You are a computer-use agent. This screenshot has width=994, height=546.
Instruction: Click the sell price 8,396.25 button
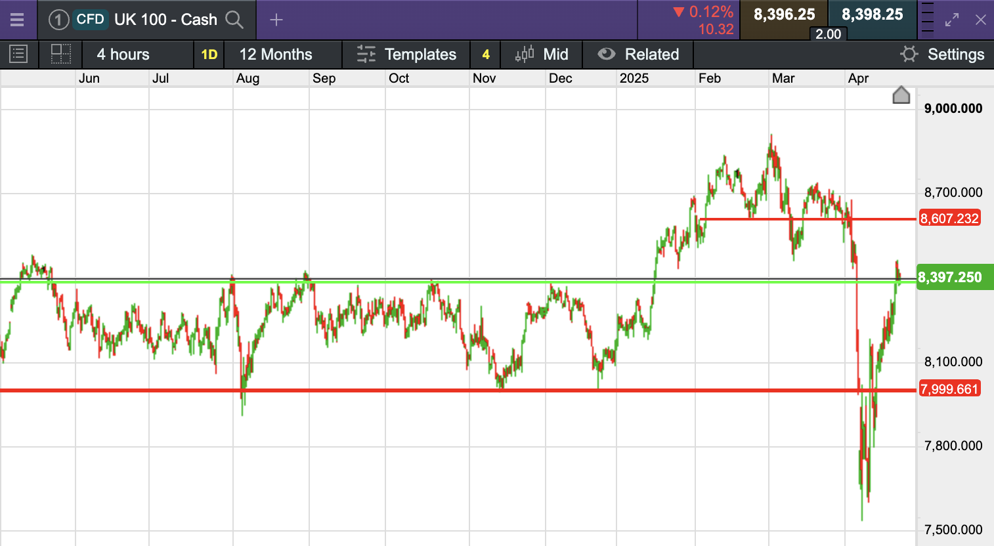[784, 14]
